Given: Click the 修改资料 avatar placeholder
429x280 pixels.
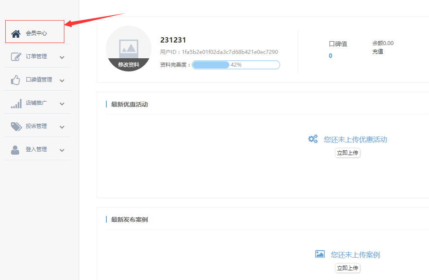Looking at the screenshot, I should (x=129, y=49).
